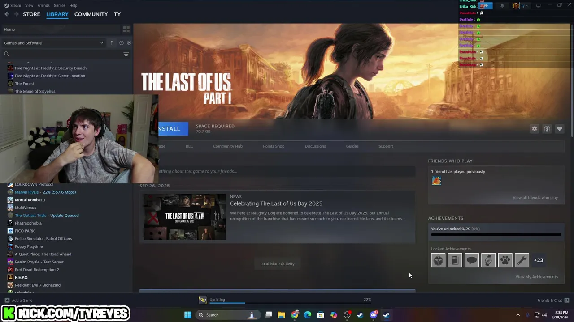Select locked achievement paw print icon
Screen dimensions: 574x322
505,260
